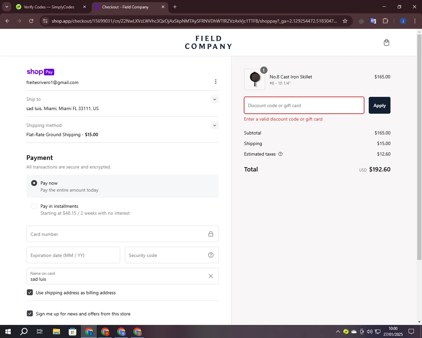Show hidden system tray icons
The width and height of the screenshot is (422, 338).
point(338,332)
